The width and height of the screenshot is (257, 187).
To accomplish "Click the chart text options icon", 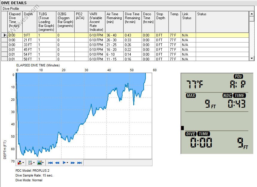I will point(30,163).
